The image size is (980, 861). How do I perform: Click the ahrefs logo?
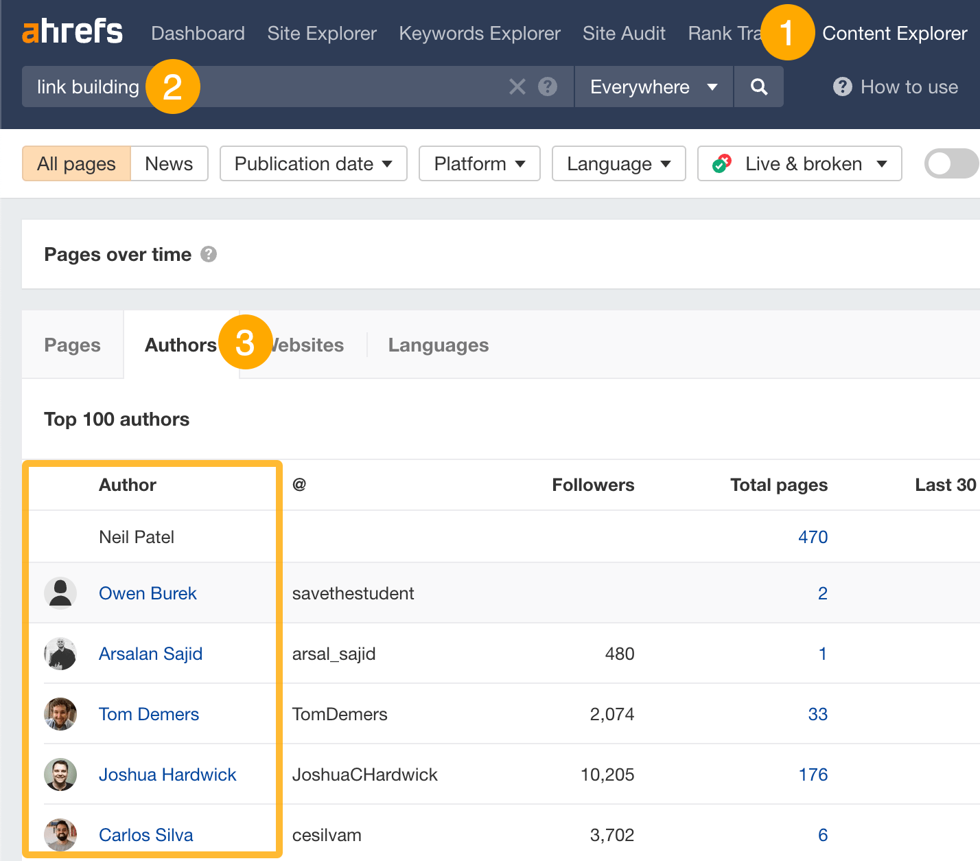point(72,32)
